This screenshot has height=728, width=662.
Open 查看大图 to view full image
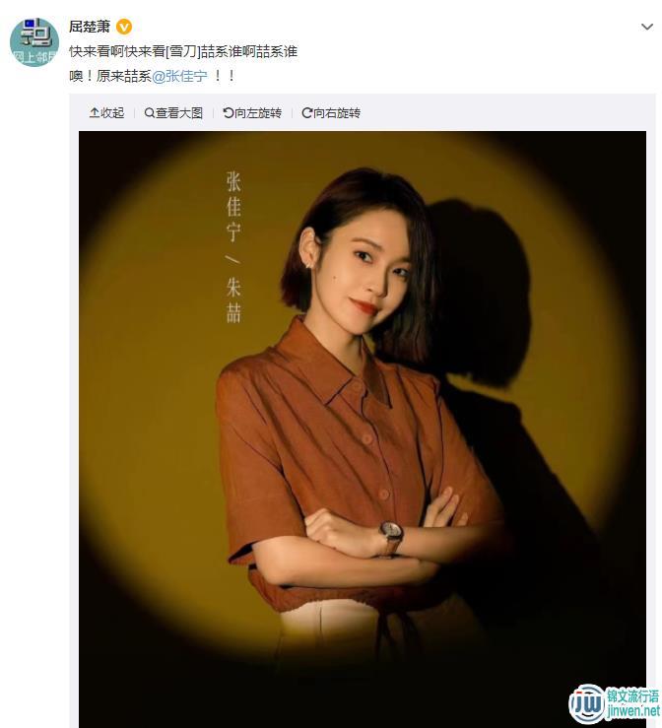179,113
